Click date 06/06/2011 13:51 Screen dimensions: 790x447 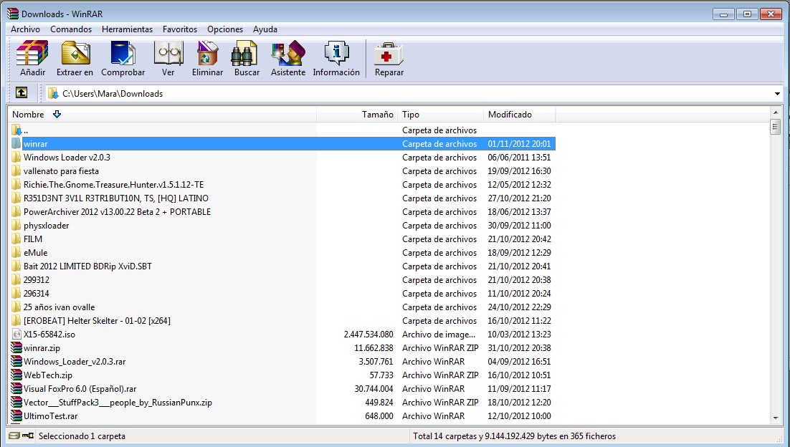point(519,158)
